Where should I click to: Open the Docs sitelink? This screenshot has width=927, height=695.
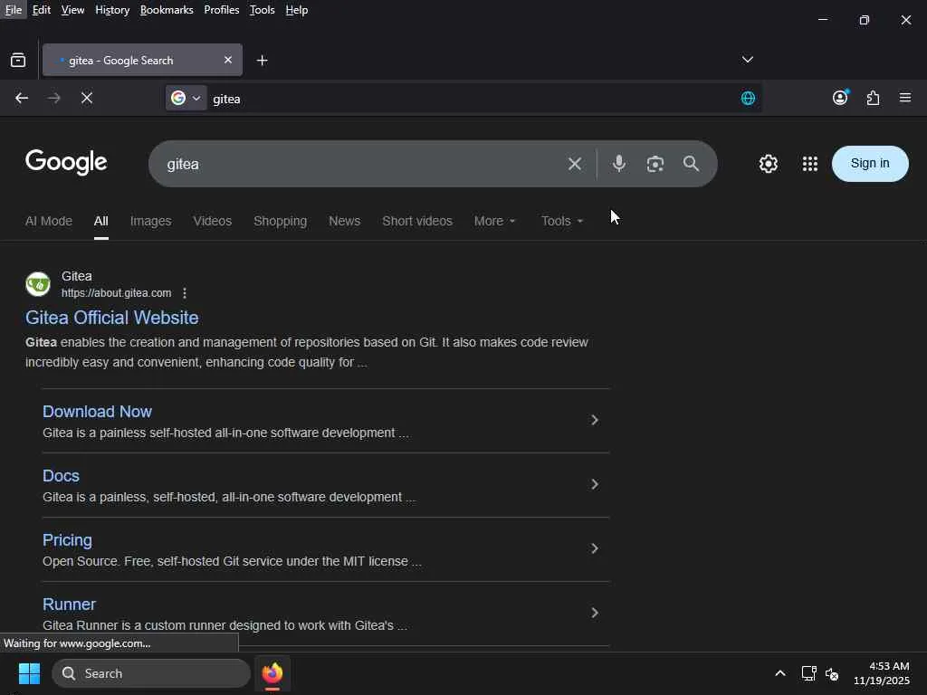pyautogui.click(x=61, y=476)
